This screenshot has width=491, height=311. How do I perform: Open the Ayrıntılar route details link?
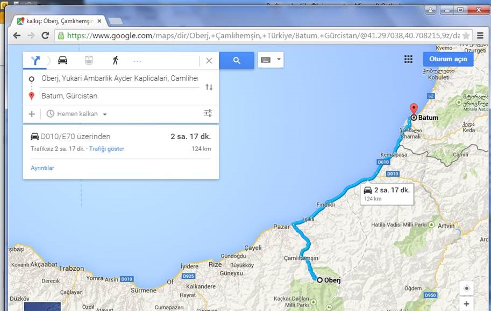42,168
